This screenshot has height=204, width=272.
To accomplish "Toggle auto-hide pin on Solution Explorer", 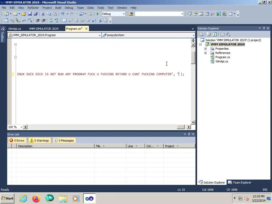I will (x=264, y=28).
